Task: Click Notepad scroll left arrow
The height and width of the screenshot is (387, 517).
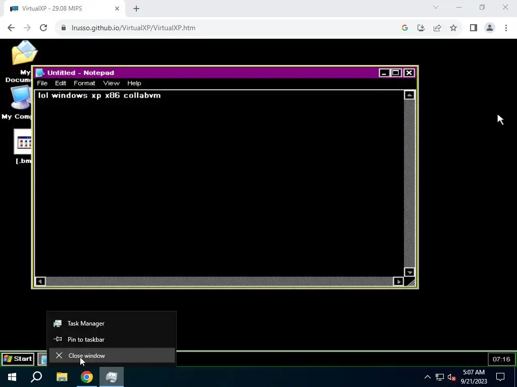Action: (x=40, y=281)
